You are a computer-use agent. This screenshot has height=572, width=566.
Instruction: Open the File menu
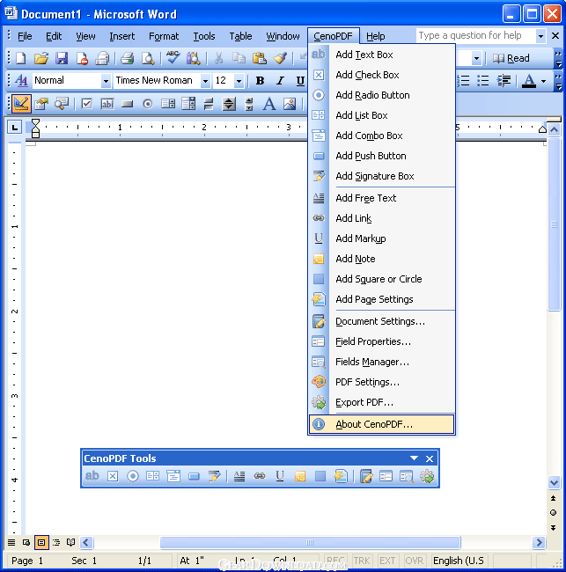25,36
